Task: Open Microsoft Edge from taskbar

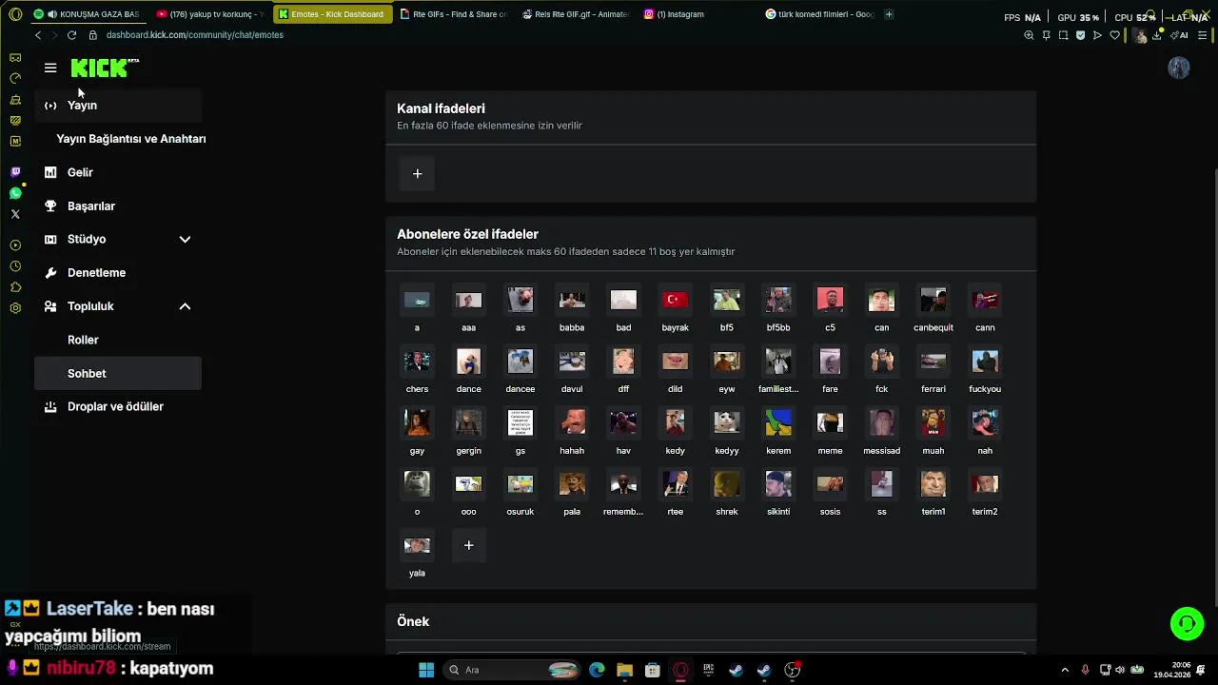Action: (597, 670)
